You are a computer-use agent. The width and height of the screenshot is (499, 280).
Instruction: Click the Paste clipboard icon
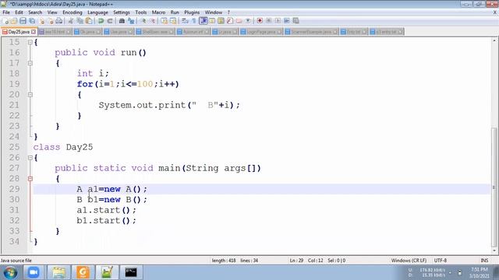click(x=89, y=21)
